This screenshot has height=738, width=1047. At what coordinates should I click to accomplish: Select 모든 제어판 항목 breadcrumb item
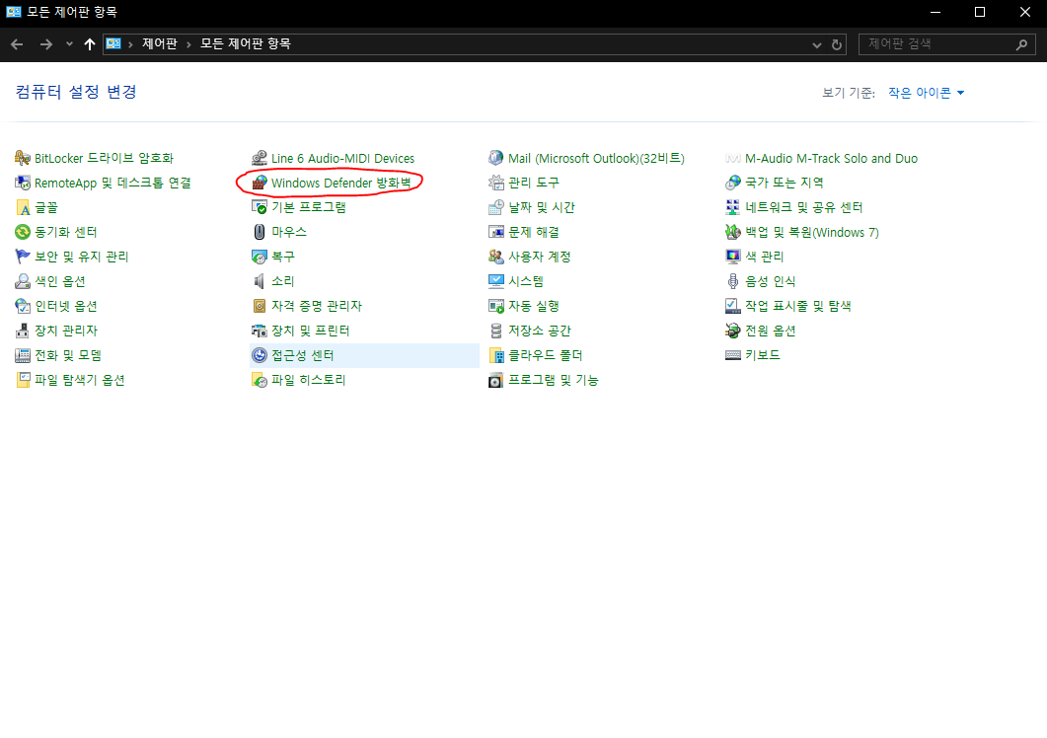tap(228, 43)
